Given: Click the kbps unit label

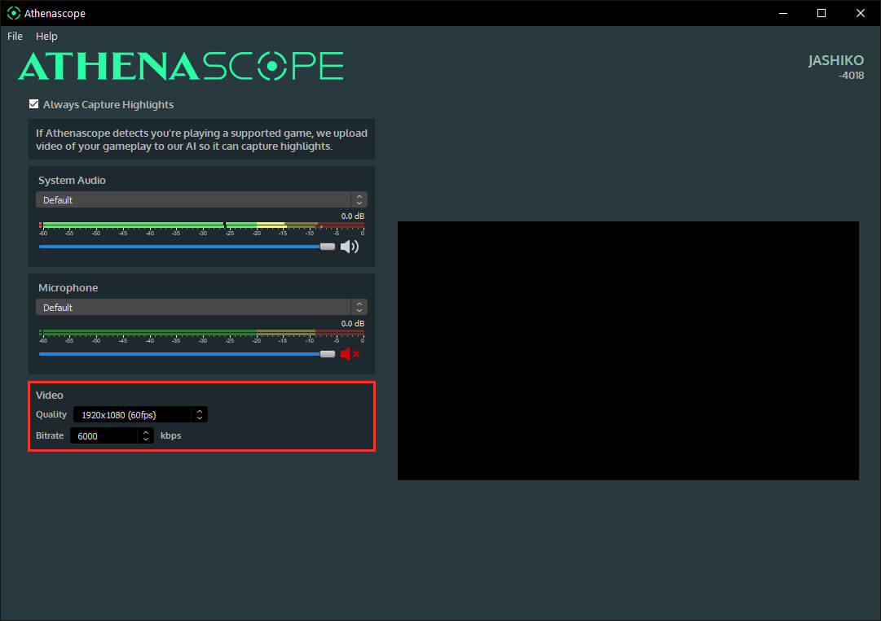Looking at the screenshot, I should [x=171, y=436].
